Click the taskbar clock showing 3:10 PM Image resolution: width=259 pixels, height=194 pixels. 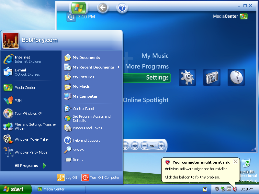click(247, 189)
